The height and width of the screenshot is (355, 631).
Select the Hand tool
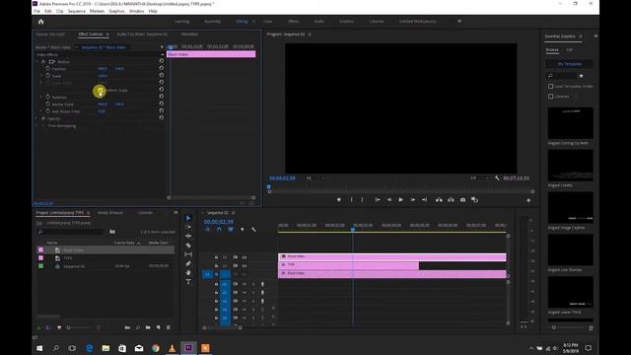[x=188, y=272]
